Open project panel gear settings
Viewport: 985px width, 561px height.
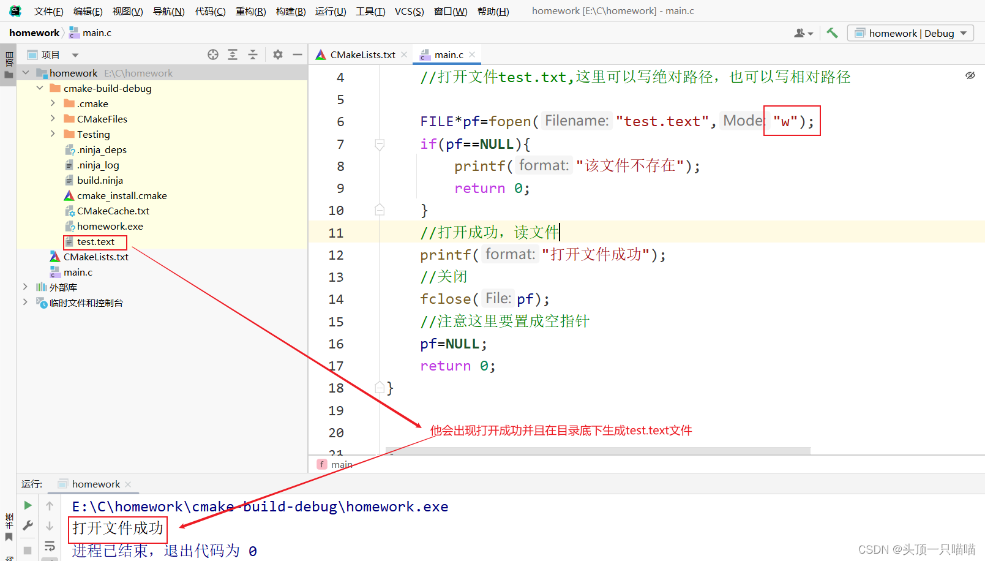click(278, 55)
